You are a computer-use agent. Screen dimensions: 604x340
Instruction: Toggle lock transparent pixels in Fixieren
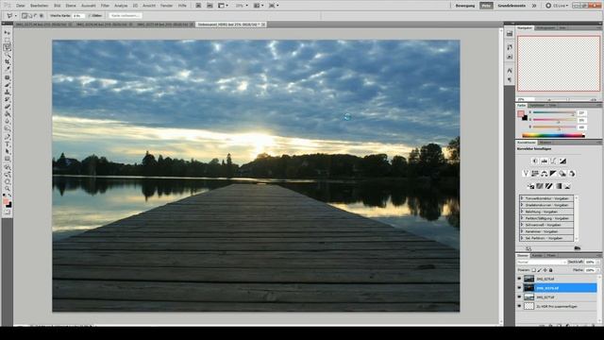click(534, 270)
